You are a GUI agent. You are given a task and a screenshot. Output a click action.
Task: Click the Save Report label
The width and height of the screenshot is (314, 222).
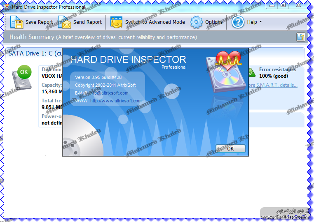click(39, 22)
